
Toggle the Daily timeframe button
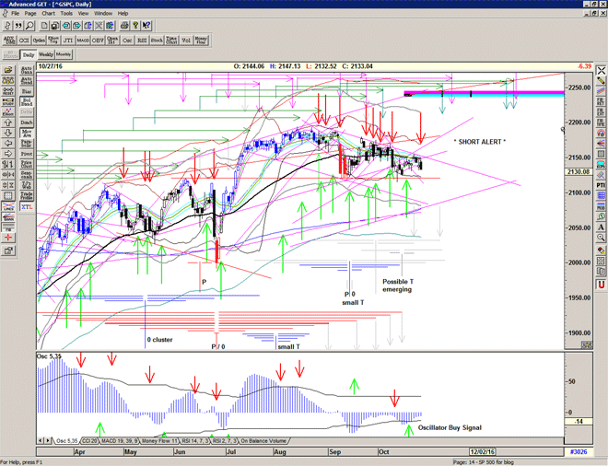pyautogui.click(x=28, y=55)
